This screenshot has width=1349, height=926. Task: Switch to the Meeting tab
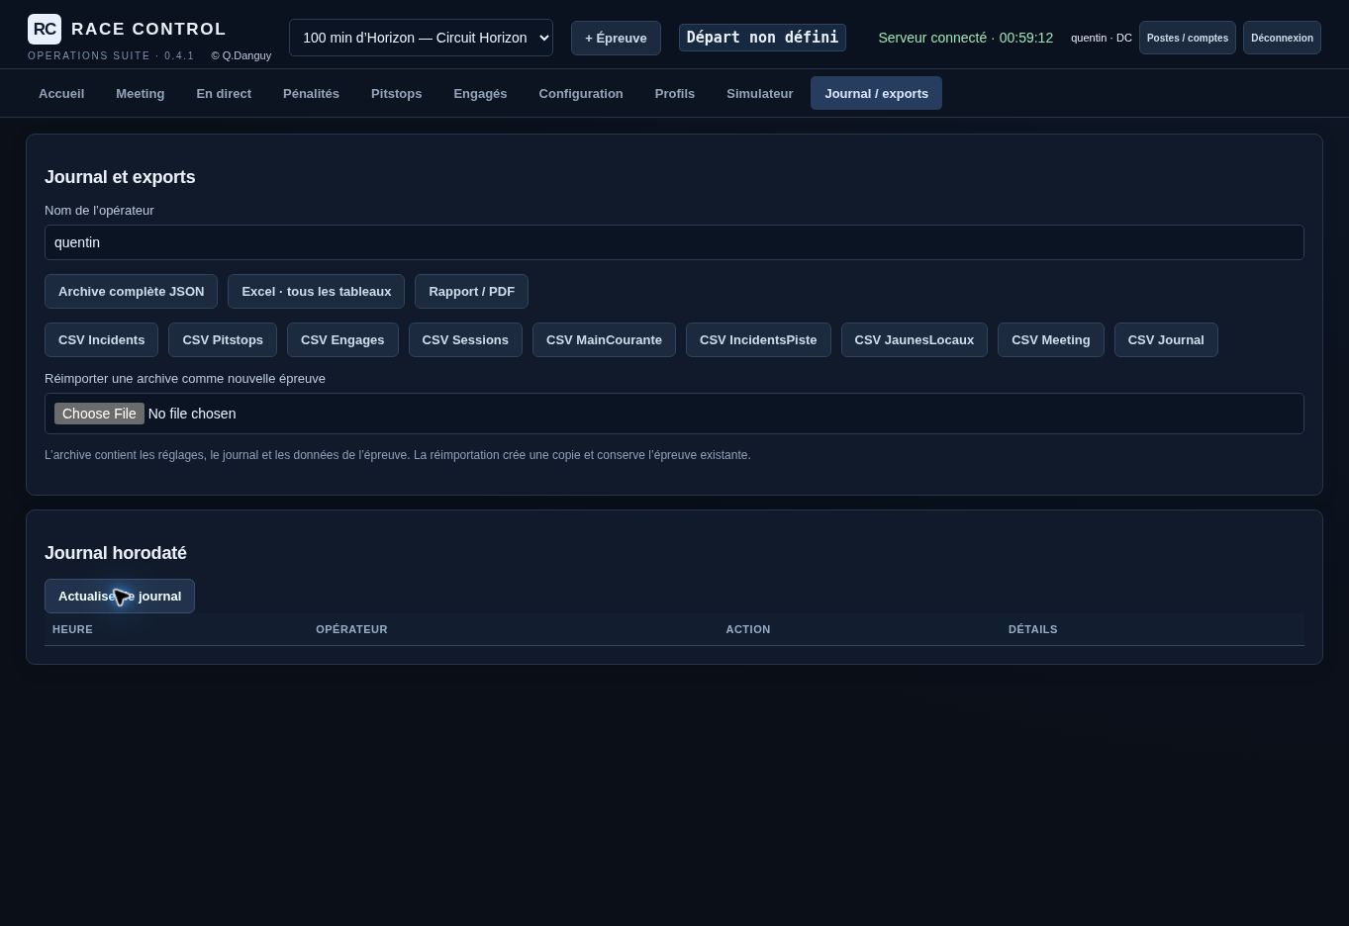141,93
